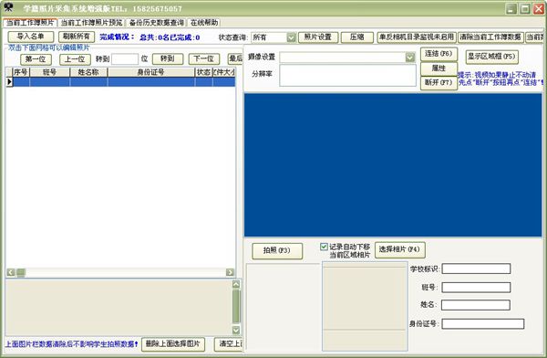Toggle 记录自动下移 checkbox
The height and width of the screenshot is (358, 547).
pos(324,247)
